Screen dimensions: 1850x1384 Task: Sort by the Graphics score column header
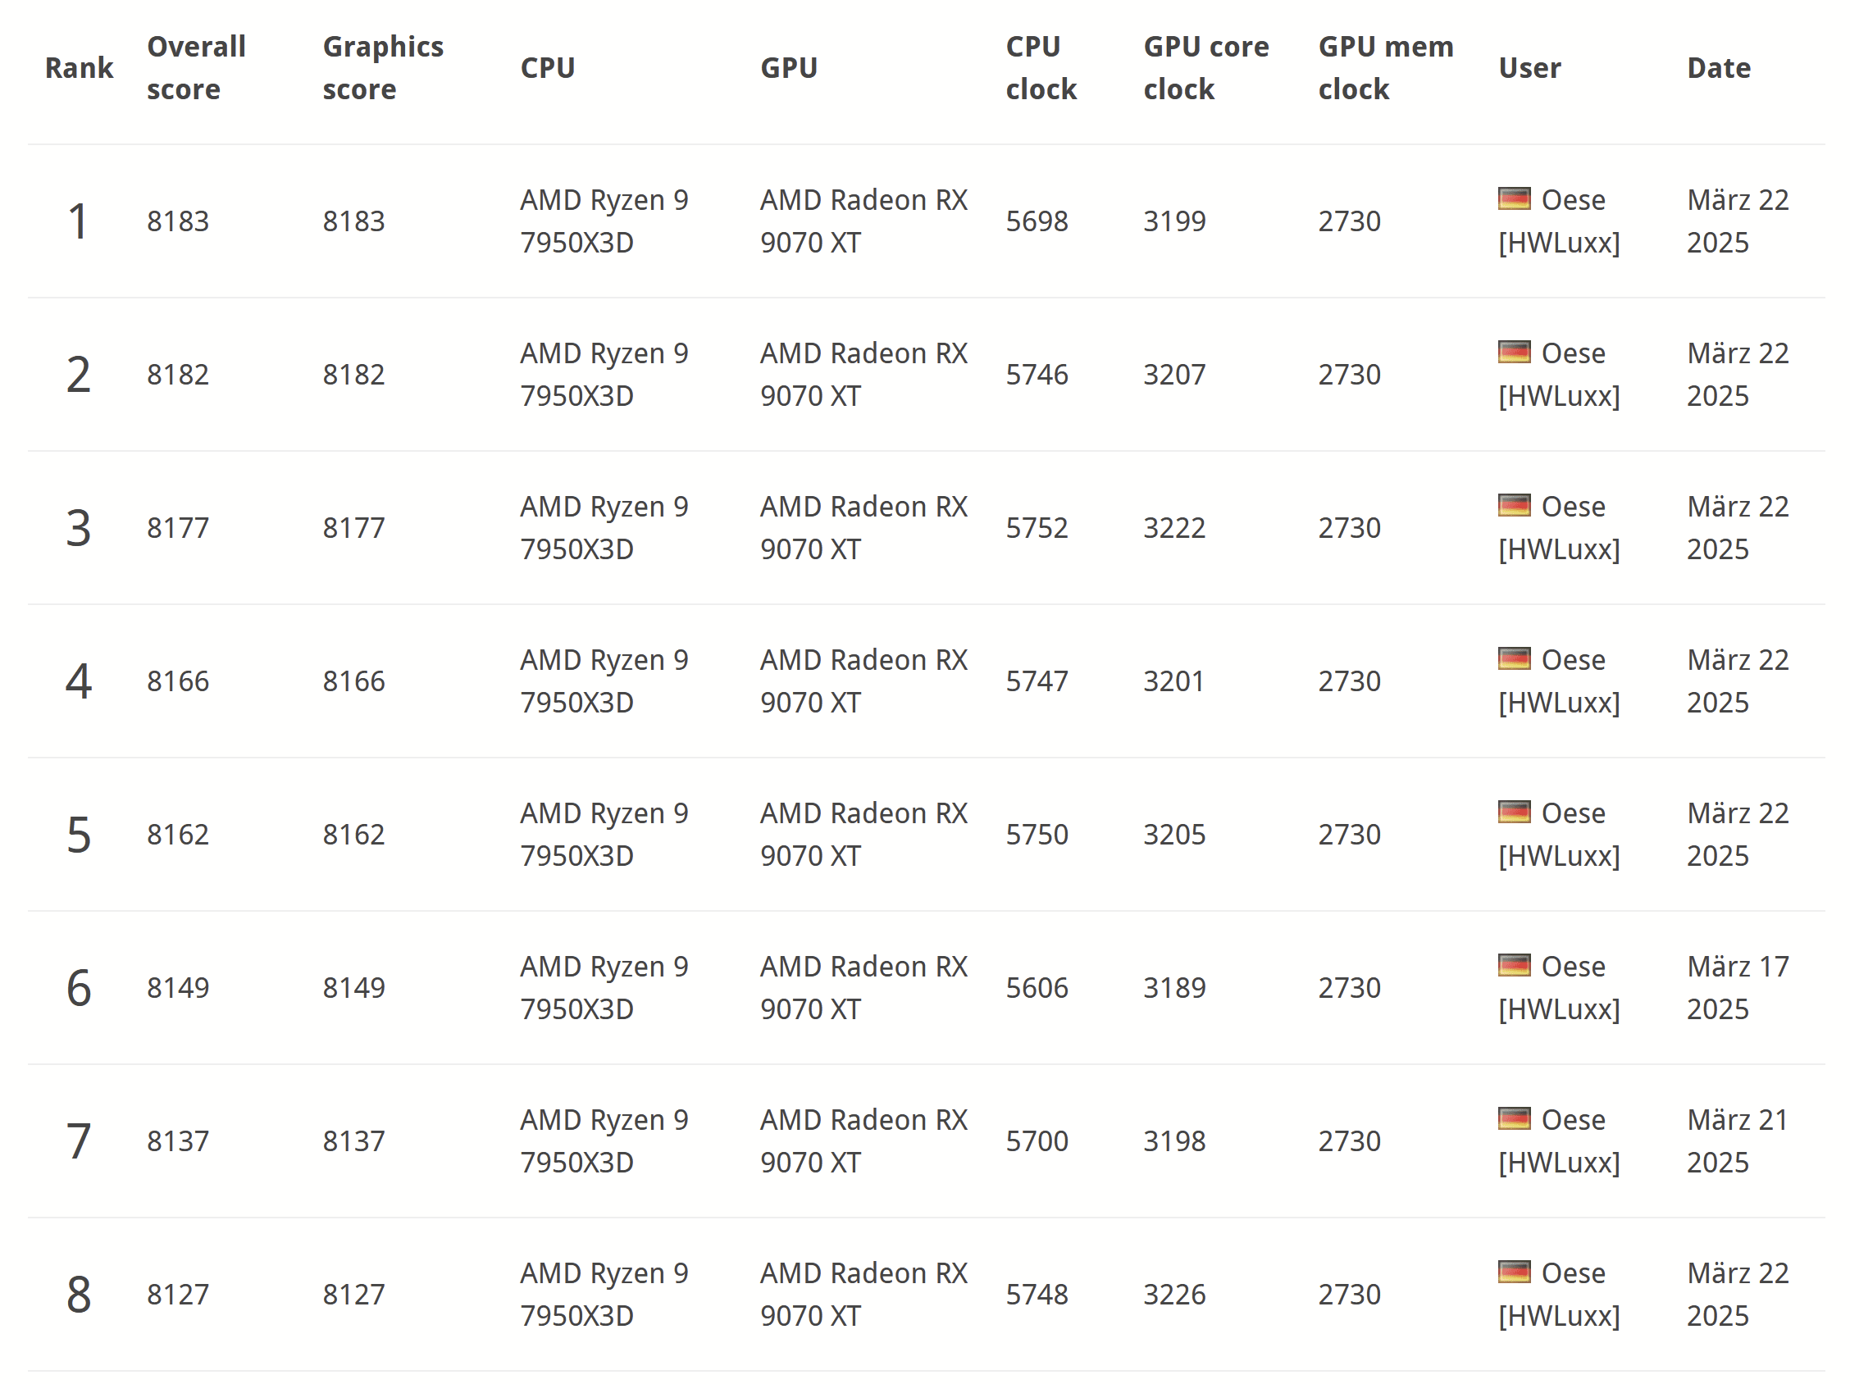[x=383, y=68]
